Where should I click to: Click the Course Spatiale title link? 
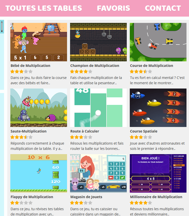click(x=144, y=131)
